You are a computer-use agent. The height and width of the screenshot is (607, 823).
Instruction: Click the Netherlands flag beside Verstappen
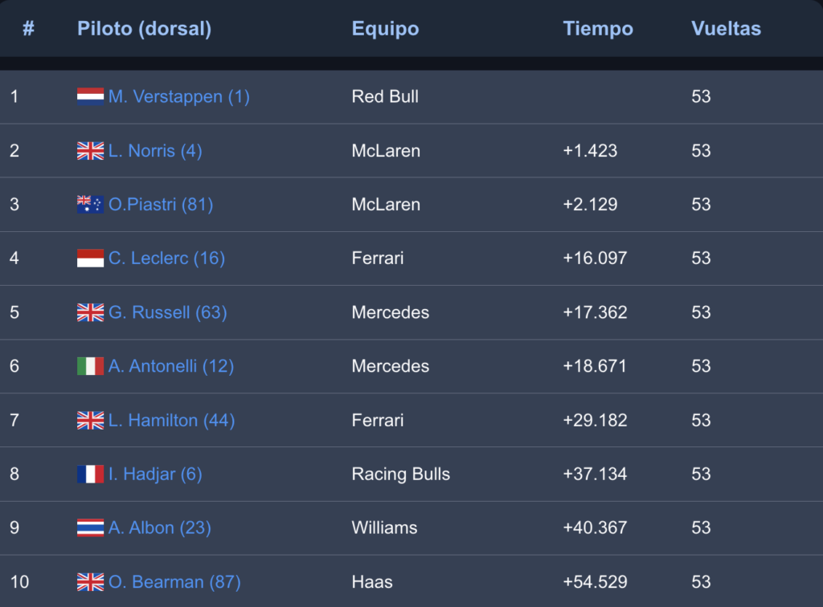pyautogui.click(x=90, y=96)
